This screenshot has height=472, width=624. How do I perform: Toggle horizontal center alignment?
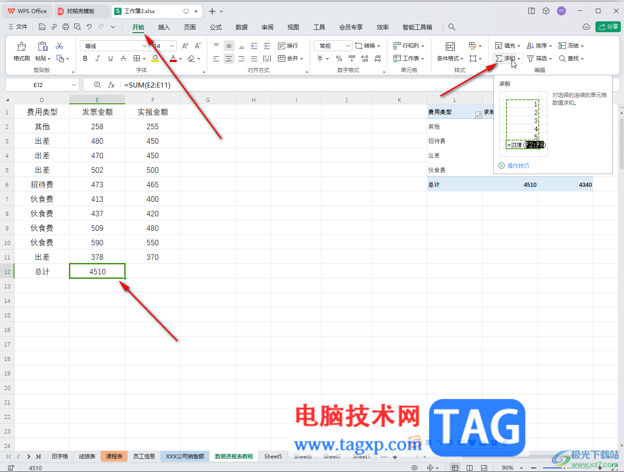[229, 58]
